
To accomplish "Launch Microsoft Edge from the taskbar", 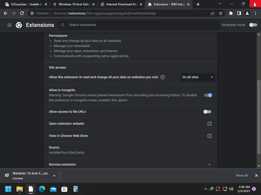I will [42, 189].
